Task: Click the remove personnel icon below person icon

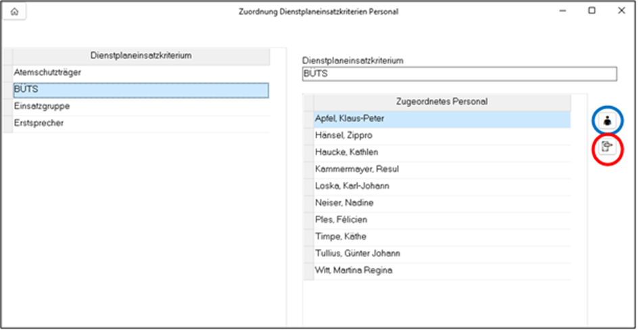Action: 607,147
